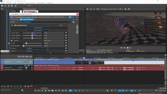Click the Vortex Speed value field
Image resolution: width=167 pixels, height=94 pixels.
(x=54, y=36)
